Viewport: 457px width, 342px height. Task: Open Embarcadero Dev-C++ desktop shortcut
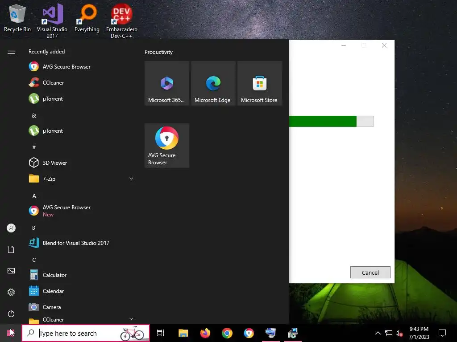point(121,21)
